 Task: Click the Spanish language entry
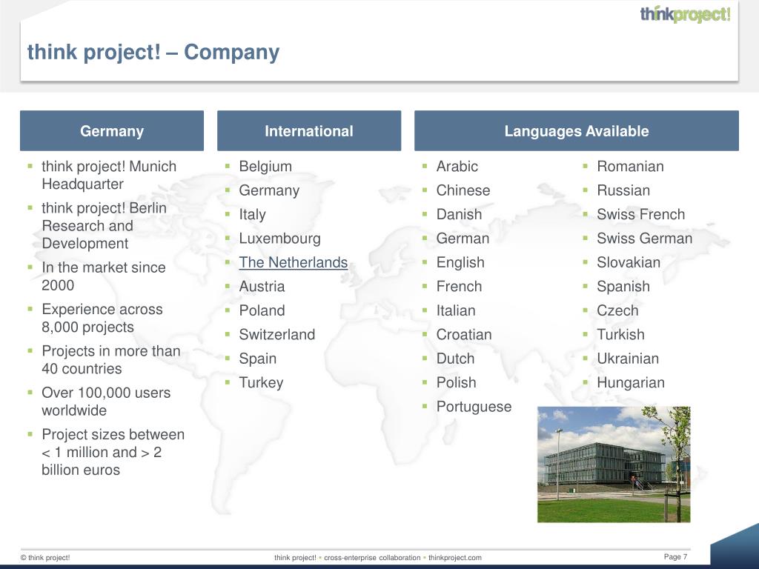coord(623,287)
